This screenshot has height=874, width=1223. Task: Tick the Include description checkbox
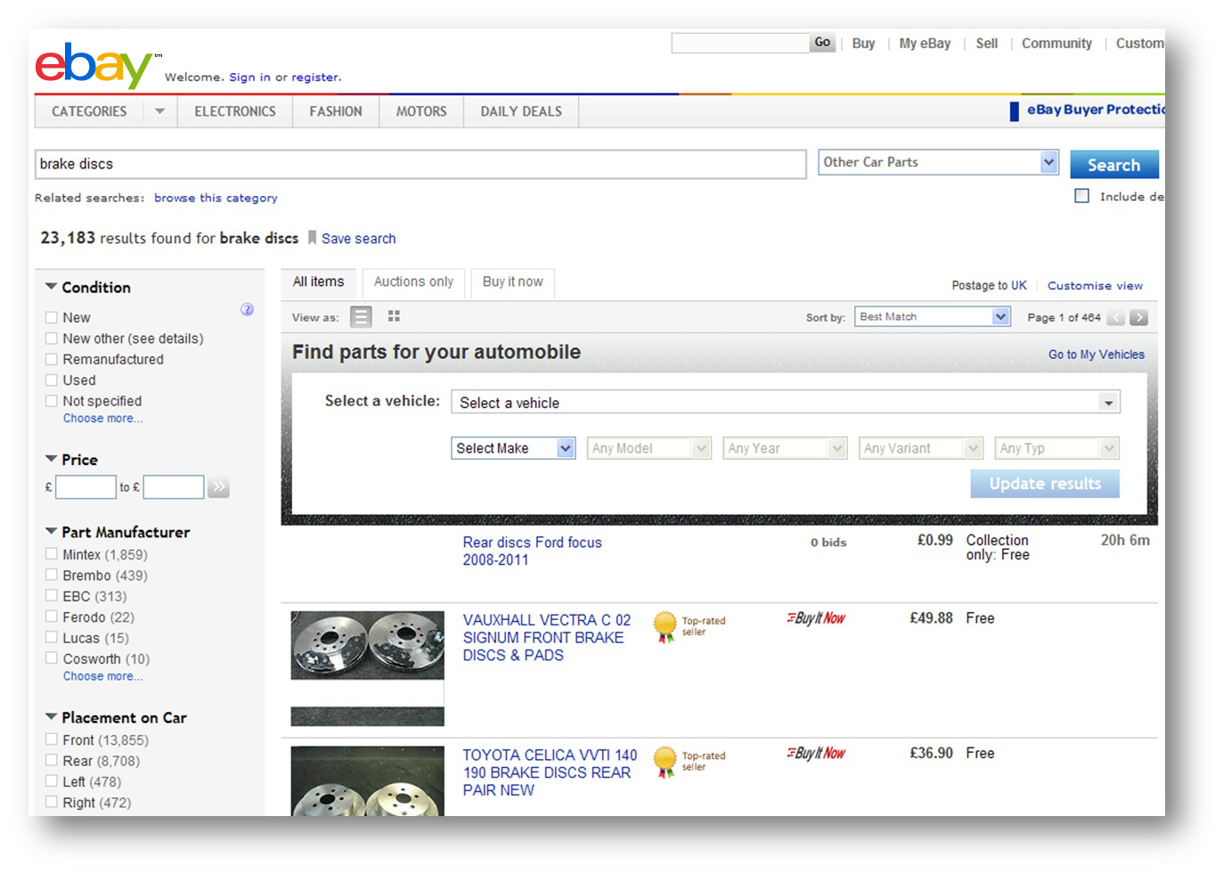[1081, 196]
